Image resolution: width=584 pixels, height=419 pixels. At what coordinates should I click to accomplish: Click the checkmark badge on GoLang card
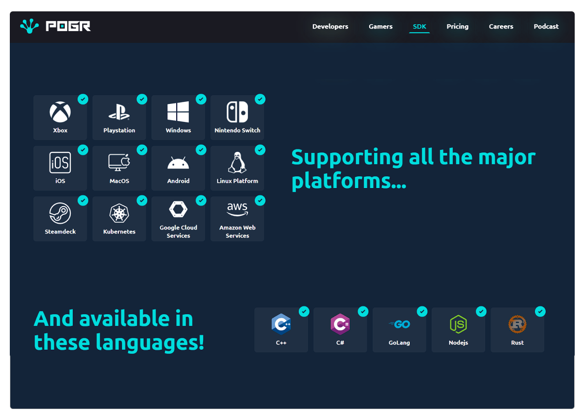(422, 312)
